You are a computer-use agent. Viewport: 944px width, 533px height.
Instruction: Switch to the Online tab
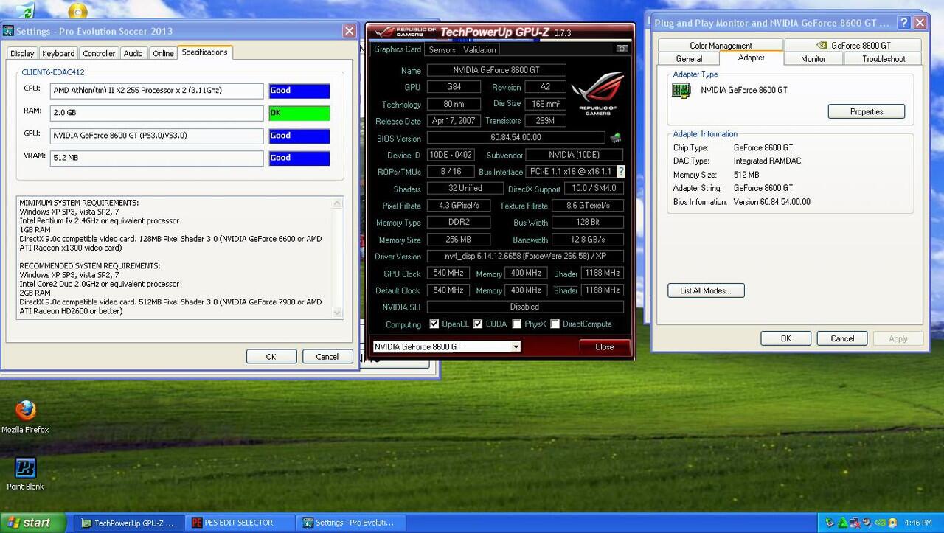(x=163, y=53)
